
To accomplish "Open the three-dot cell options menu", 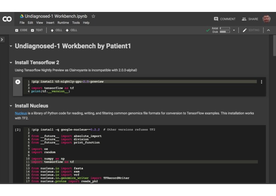I will point(262,82).
